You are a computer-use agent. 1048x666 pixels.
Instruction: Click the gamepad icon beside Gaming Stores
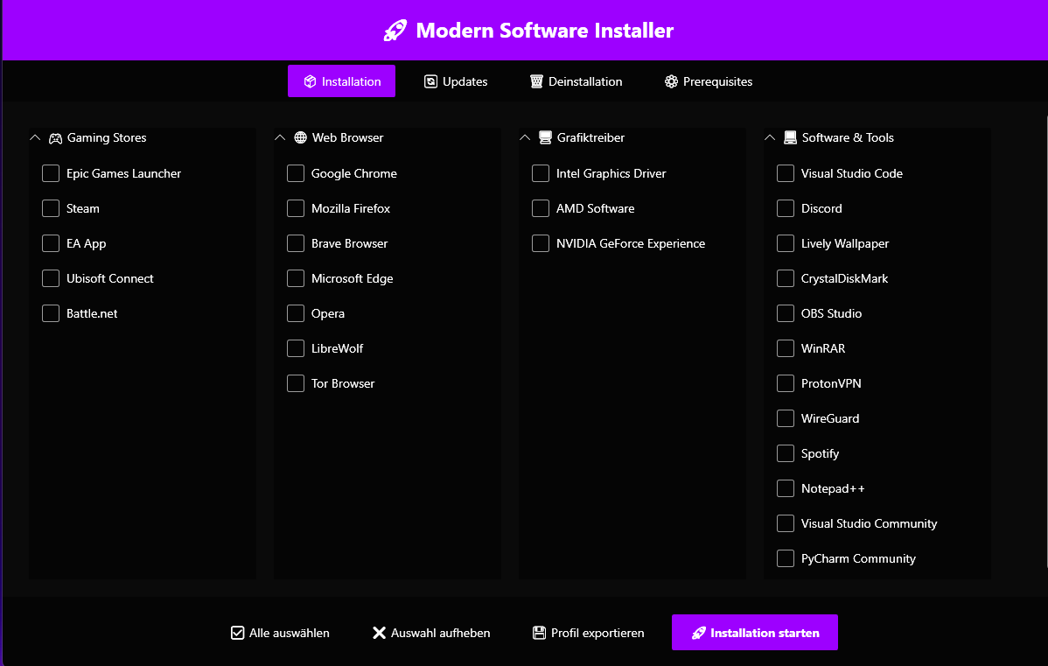coord(55,137)
